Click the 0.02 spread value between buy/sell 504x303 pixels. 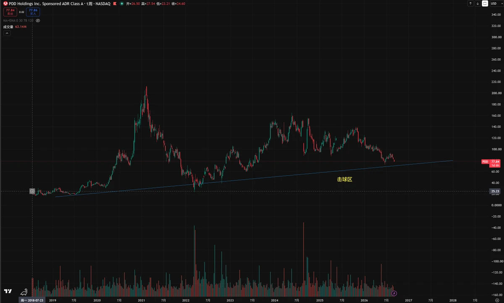pyautogui.click(x=22, y=12)
